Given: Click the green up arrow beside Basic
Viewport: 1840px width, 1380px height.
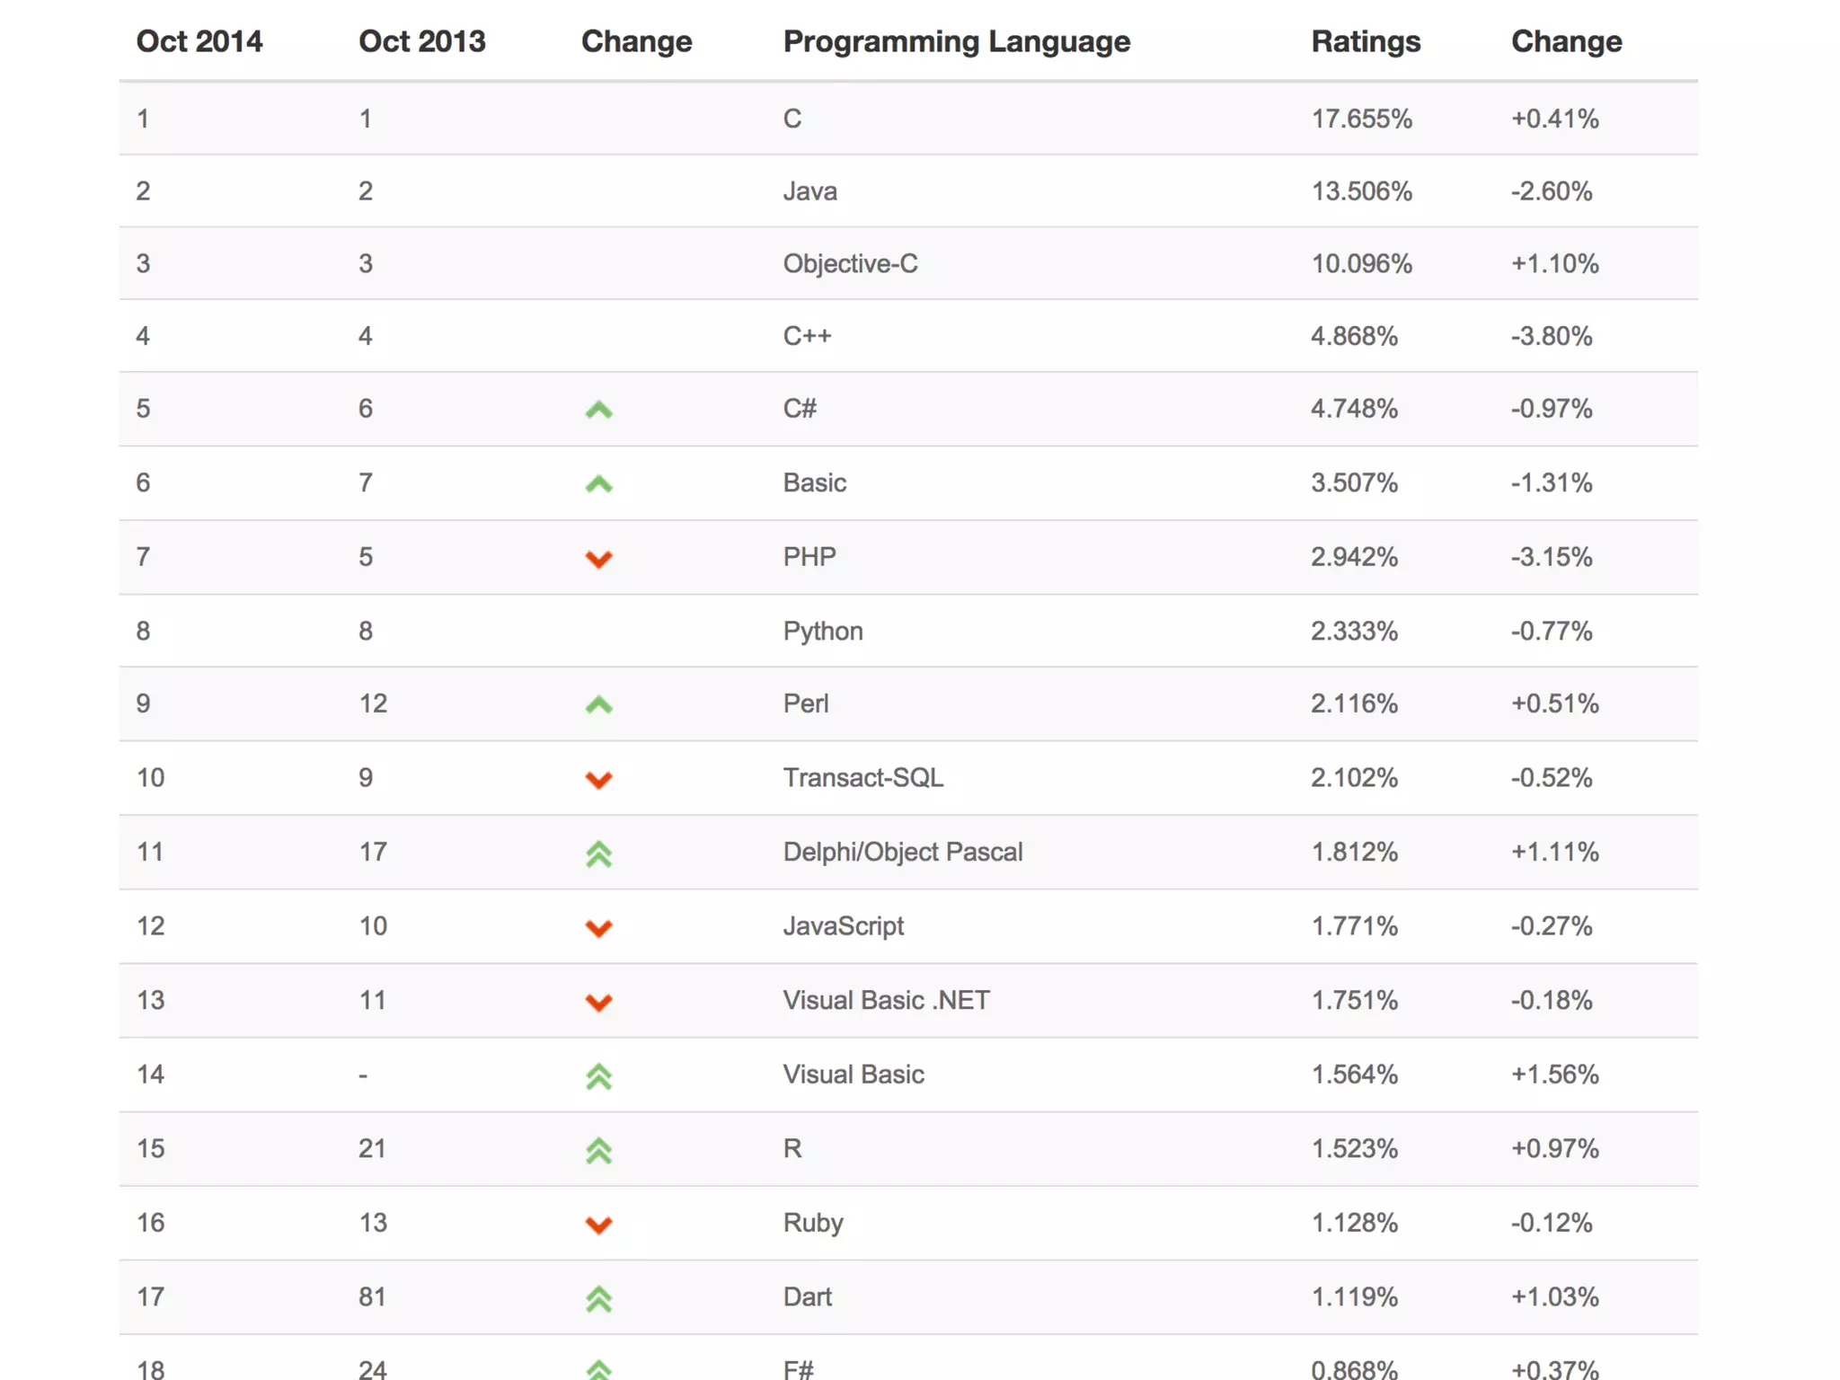Looking at the screenshot, I should pos(598,484).
